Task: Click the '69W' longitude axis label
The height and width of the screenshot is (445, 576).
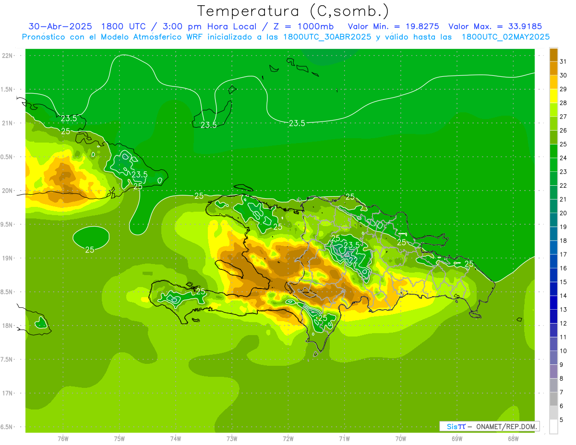Action: 457,439
